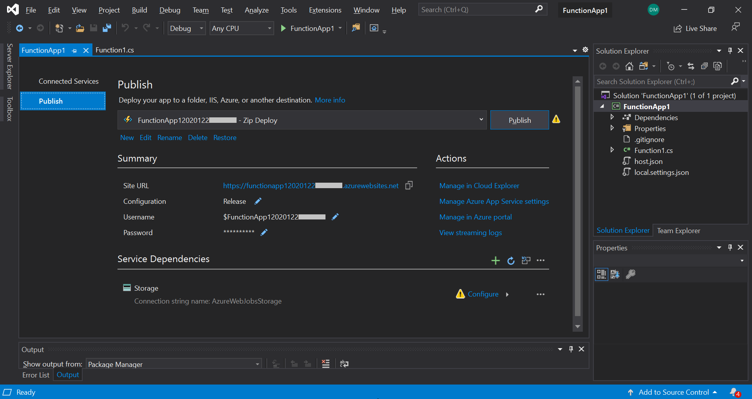The image size is (752, 399).
Task: Toggle auto-hide pin on Output panel
Action: 571,349
